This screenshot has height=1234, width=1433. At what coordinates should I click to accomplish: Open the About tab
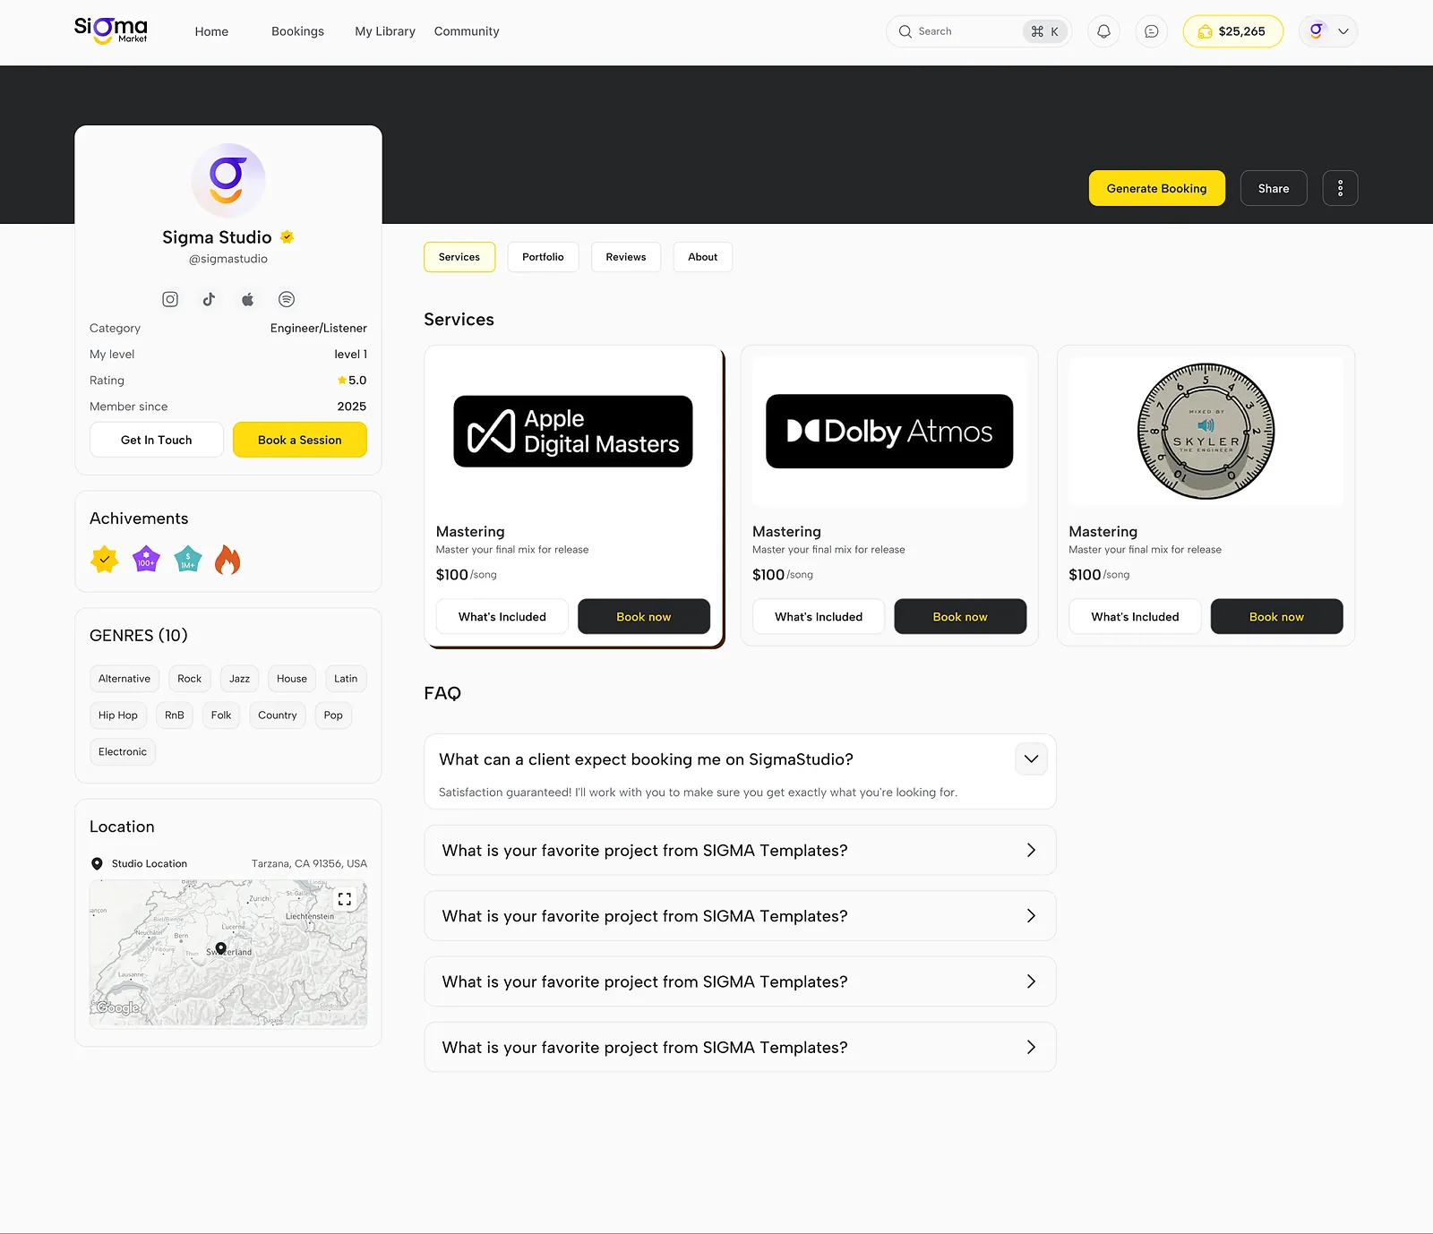click(x=702, y=257)
